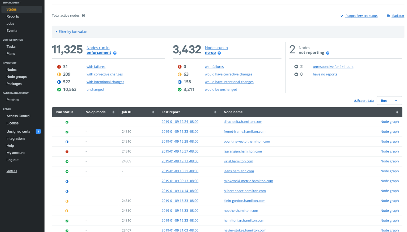Open Node graph for frenet-frame.hamilton.com
Screen dimensions: 407x232
point(389,131)
